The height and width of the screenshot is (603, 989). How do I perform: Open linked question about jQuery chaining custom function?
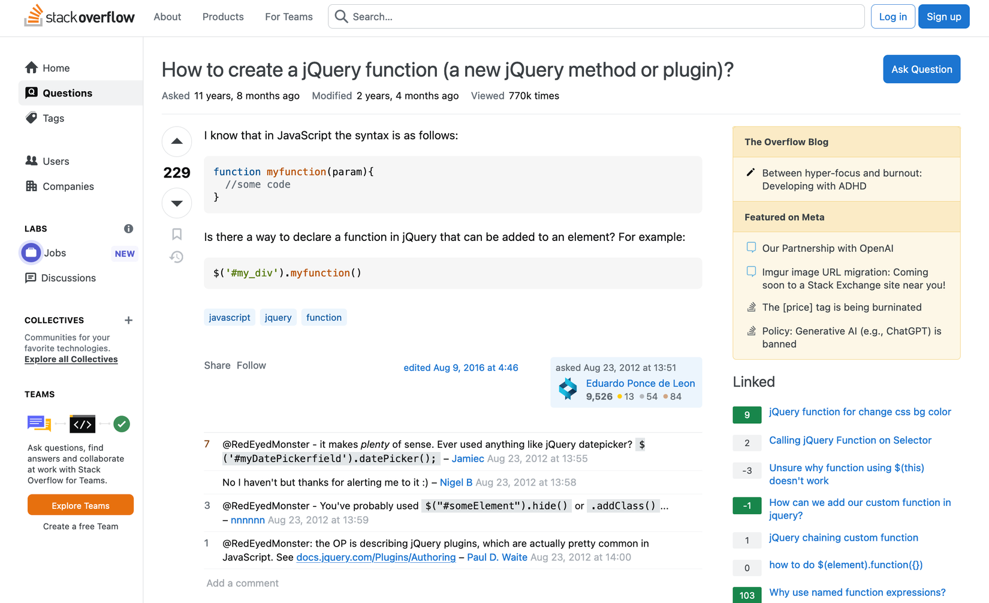click(843, 538)
